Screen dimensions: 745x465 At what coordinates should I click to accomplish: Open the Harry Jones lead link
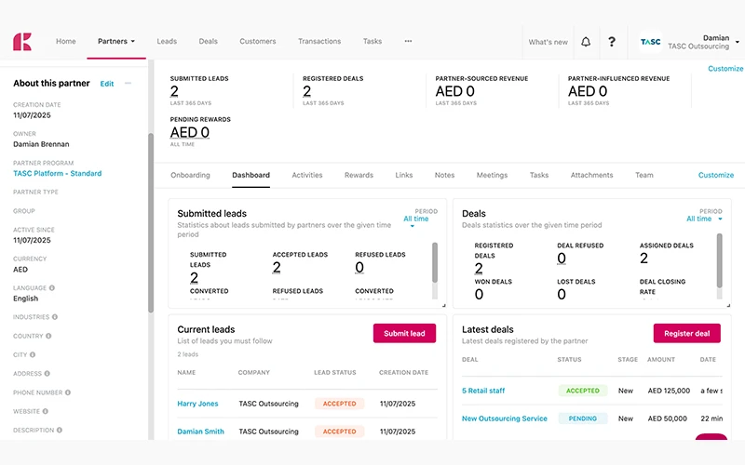pyautogui.click(x=197, y=404)
